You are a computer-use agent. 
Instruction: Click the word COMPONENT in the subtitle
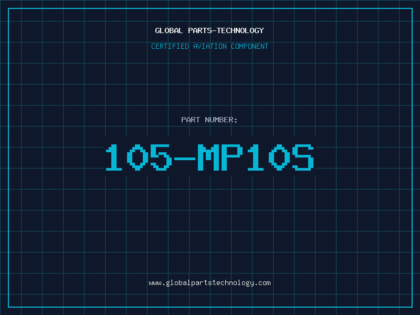250,46
